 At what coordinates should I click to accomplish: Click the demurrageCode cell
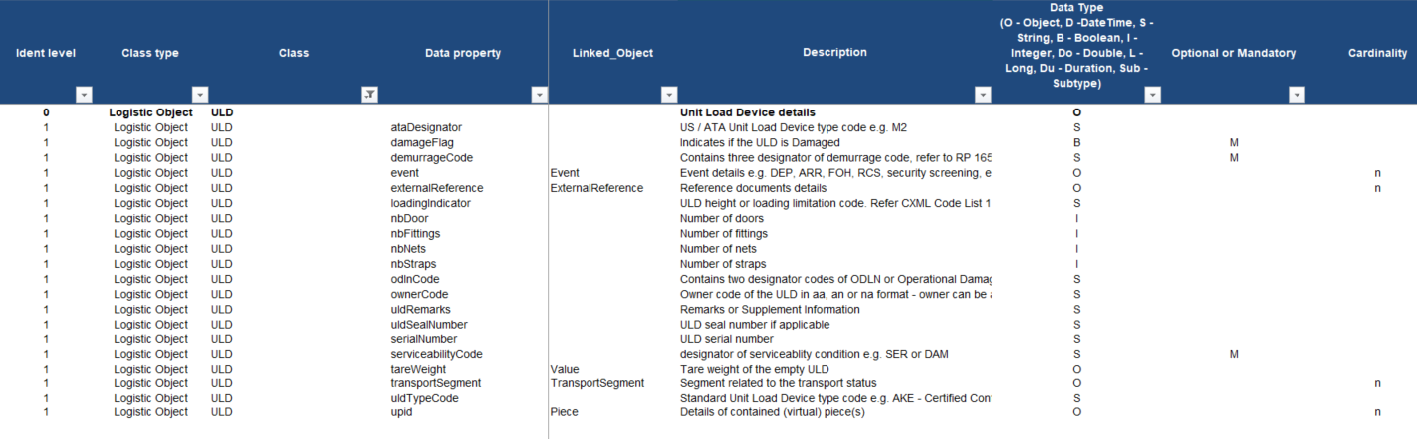tap(431, 158)
